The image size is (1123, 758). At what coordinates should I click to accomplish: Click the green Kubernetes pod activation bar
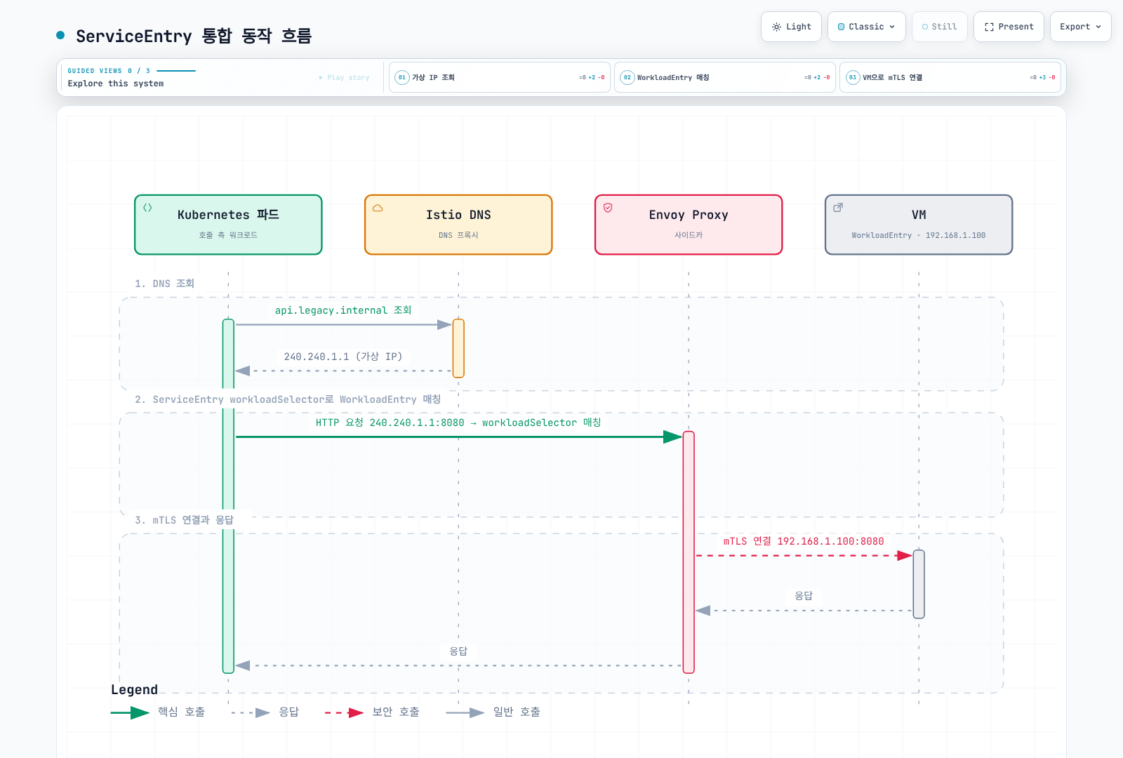(228, 496)
